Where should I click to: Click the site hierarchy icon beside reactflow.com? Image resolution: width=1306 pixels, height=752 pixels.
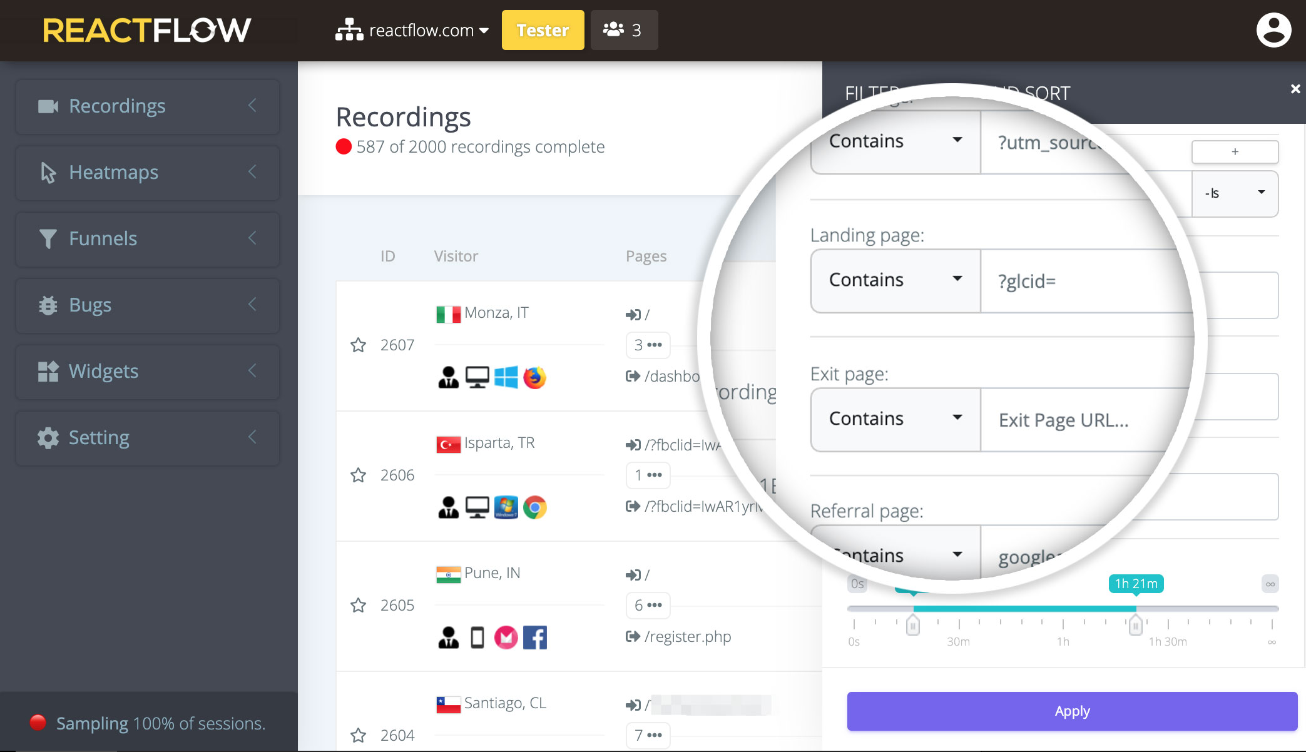tap(349, 30)
